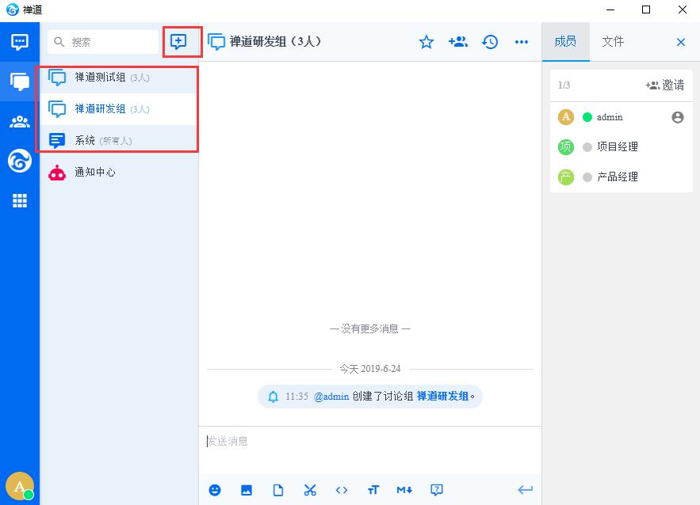Open the emoji picker

[x=215, y=490]
